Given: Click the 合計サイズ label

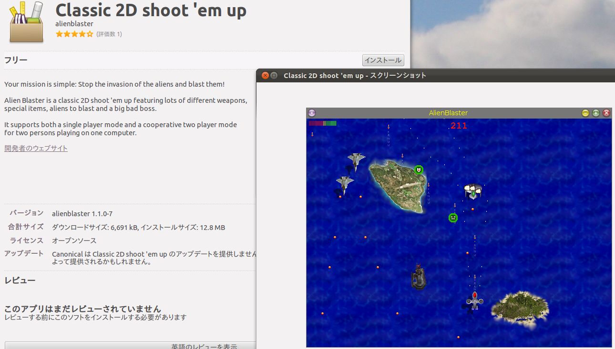Looking at the screenshot, I should pos(26,227).
